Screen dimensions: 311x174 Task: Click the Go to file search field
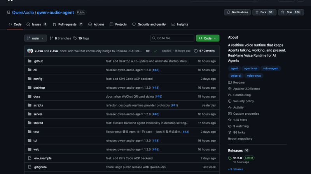click(x=172, y=38)
